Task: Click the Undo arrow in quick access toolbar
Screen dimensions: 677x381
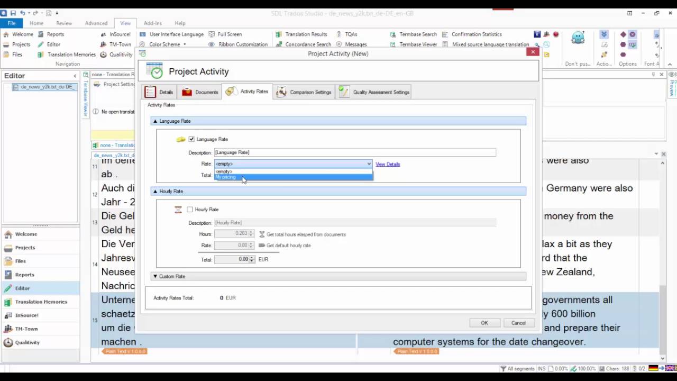Action: tap(23, 13)
